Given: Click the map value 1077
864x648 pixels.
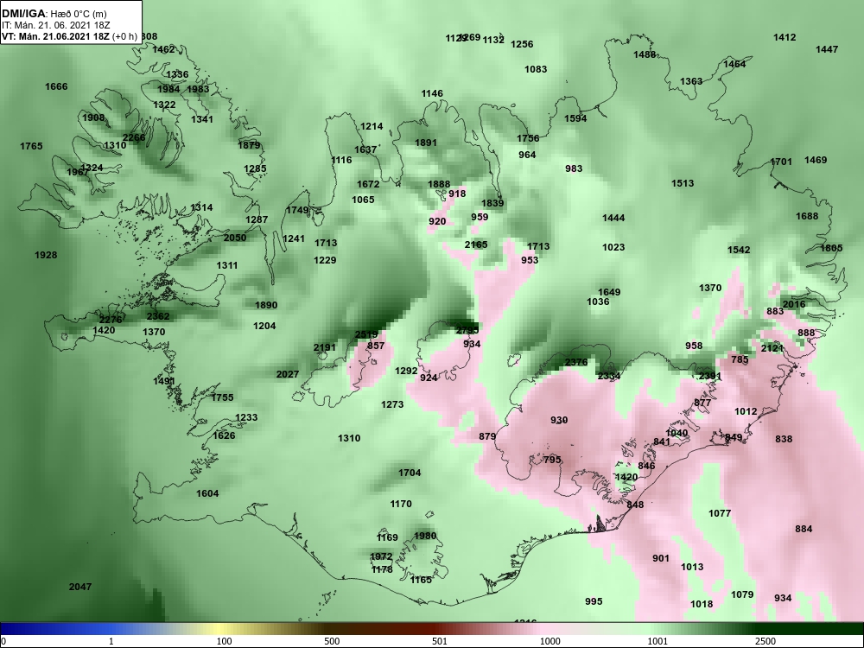Looking at the screenshot, I should [x=720, y=513].
